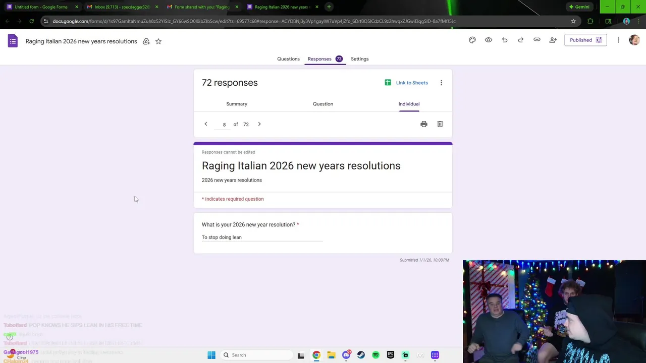Image resolution: width=646 pixels, height=363 pixels.
Task: Star this form with the star icon
Action: (158, 41)
